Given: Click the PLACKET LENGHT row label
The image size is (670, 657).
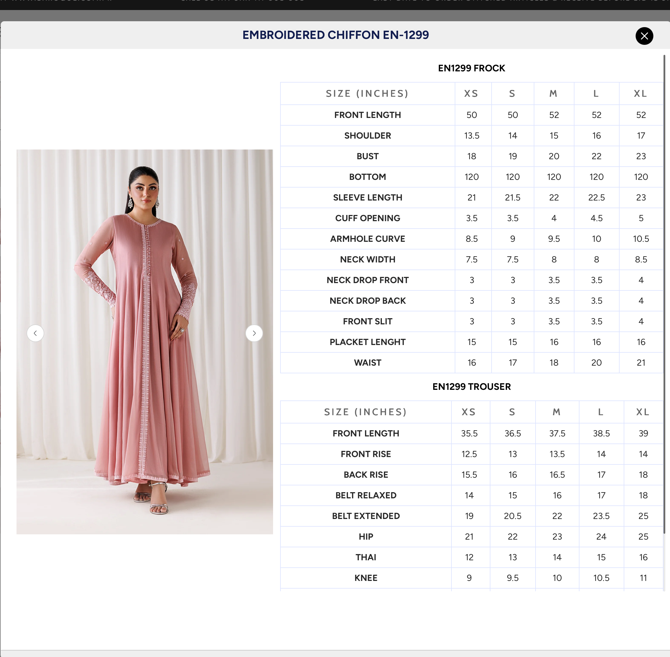Looking at the screenshot, I should (x=367, y=342).
